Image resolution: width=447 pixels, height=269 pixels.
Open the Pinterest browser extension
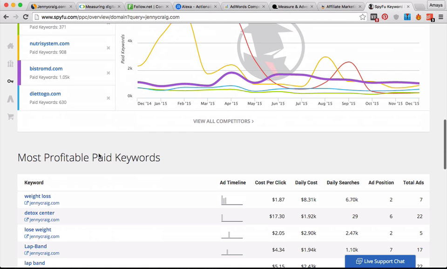pos(385,17)
